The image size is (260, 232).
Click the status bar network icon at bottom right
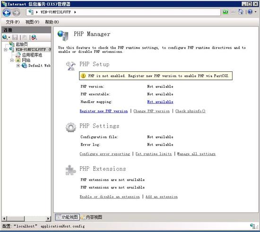(x=253, y=226)
